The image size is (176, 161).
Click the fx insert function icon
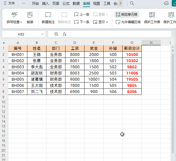pos(64,34)
